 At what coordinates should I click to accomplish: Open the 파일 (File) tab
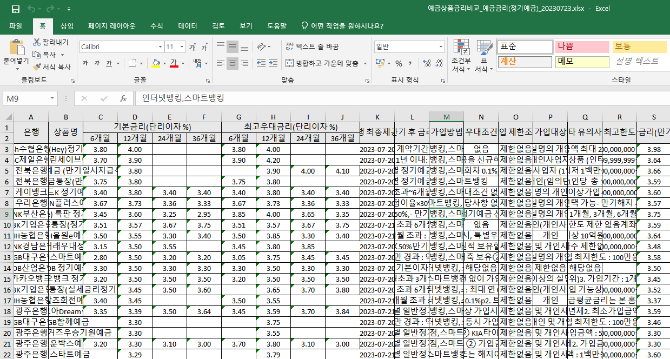[x=16, y=26]
